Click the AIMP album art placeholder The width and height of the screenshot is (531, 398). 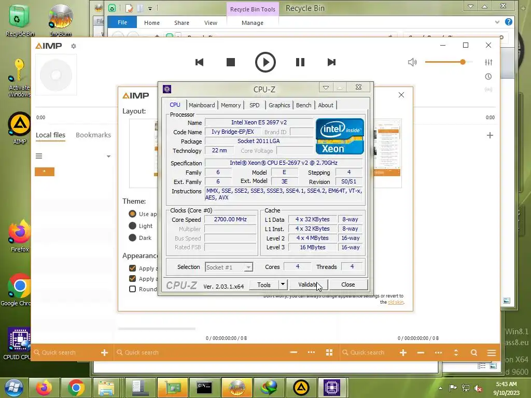click(x=56, y=75)
